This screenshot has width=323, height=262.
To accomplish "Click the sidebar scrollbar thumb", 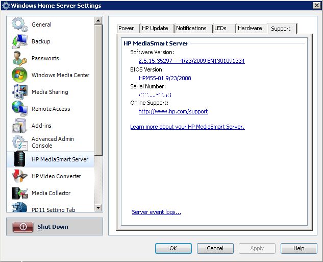I will tap(98, 90).
